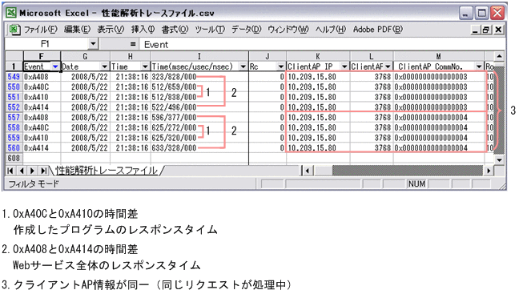Open the Time(msec/usec/nsec) filter dropdown
Image resolution: width=519 pixels, height=294 pixels.
pos(243,66)
